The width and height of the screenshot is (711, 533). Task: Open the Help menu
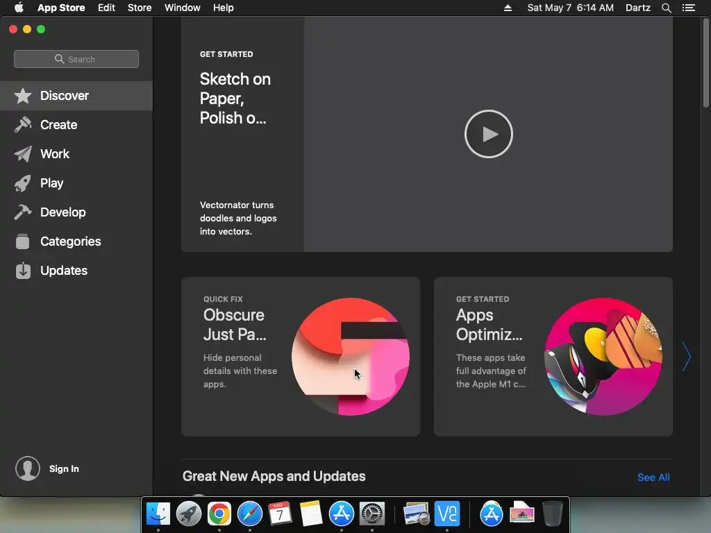(x=224, y=8)
